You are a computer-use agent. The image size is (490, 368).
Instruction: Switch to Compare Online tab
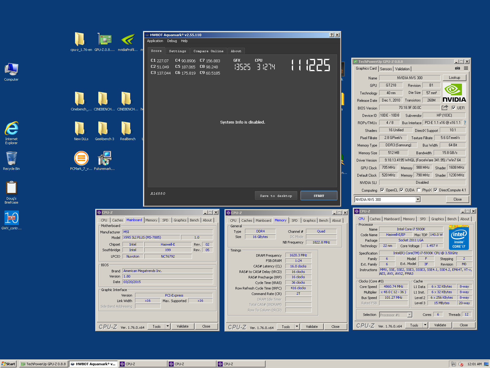[x=208, y=51]
